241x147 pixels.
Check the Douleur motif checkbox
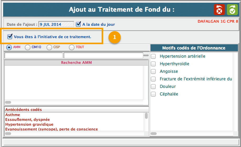coord(153,87)
